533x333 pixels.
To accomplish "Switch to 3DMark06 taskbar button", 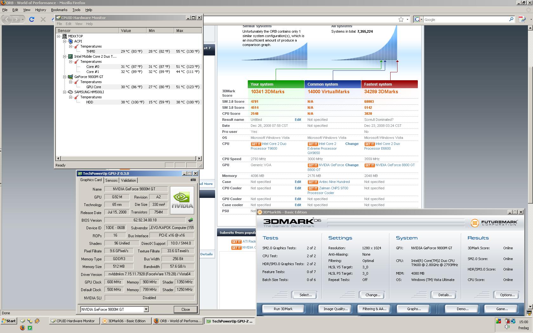I will click(126, 321).
